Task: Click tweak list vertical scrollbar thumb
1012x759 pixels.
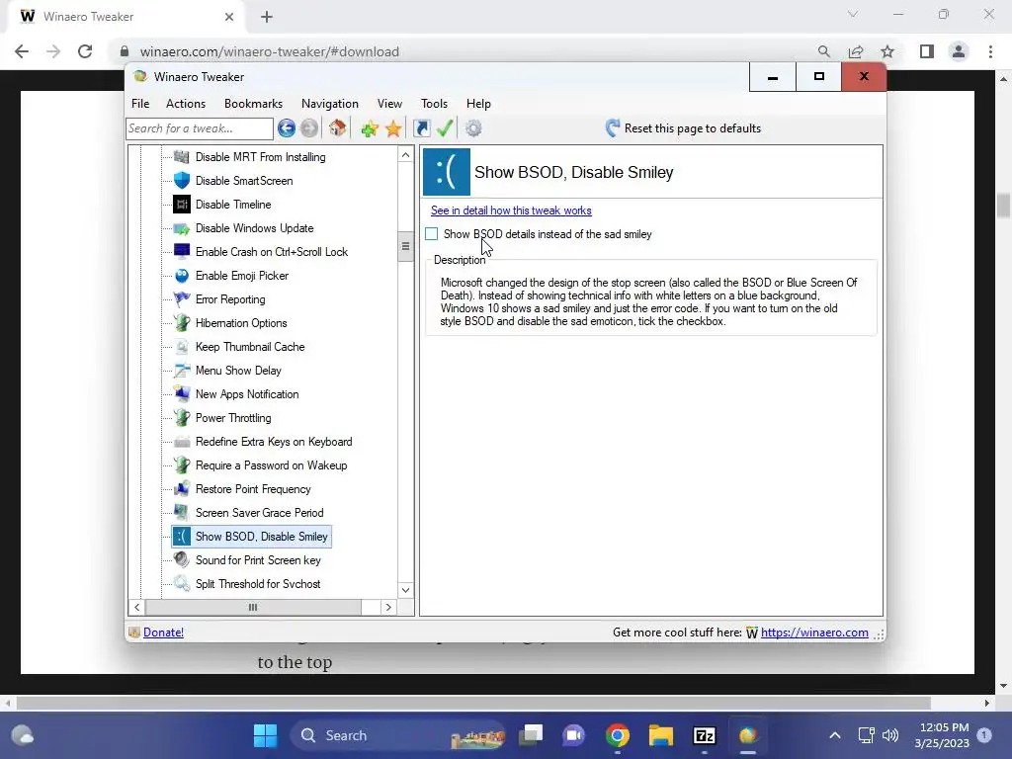Action: [405, 246]
